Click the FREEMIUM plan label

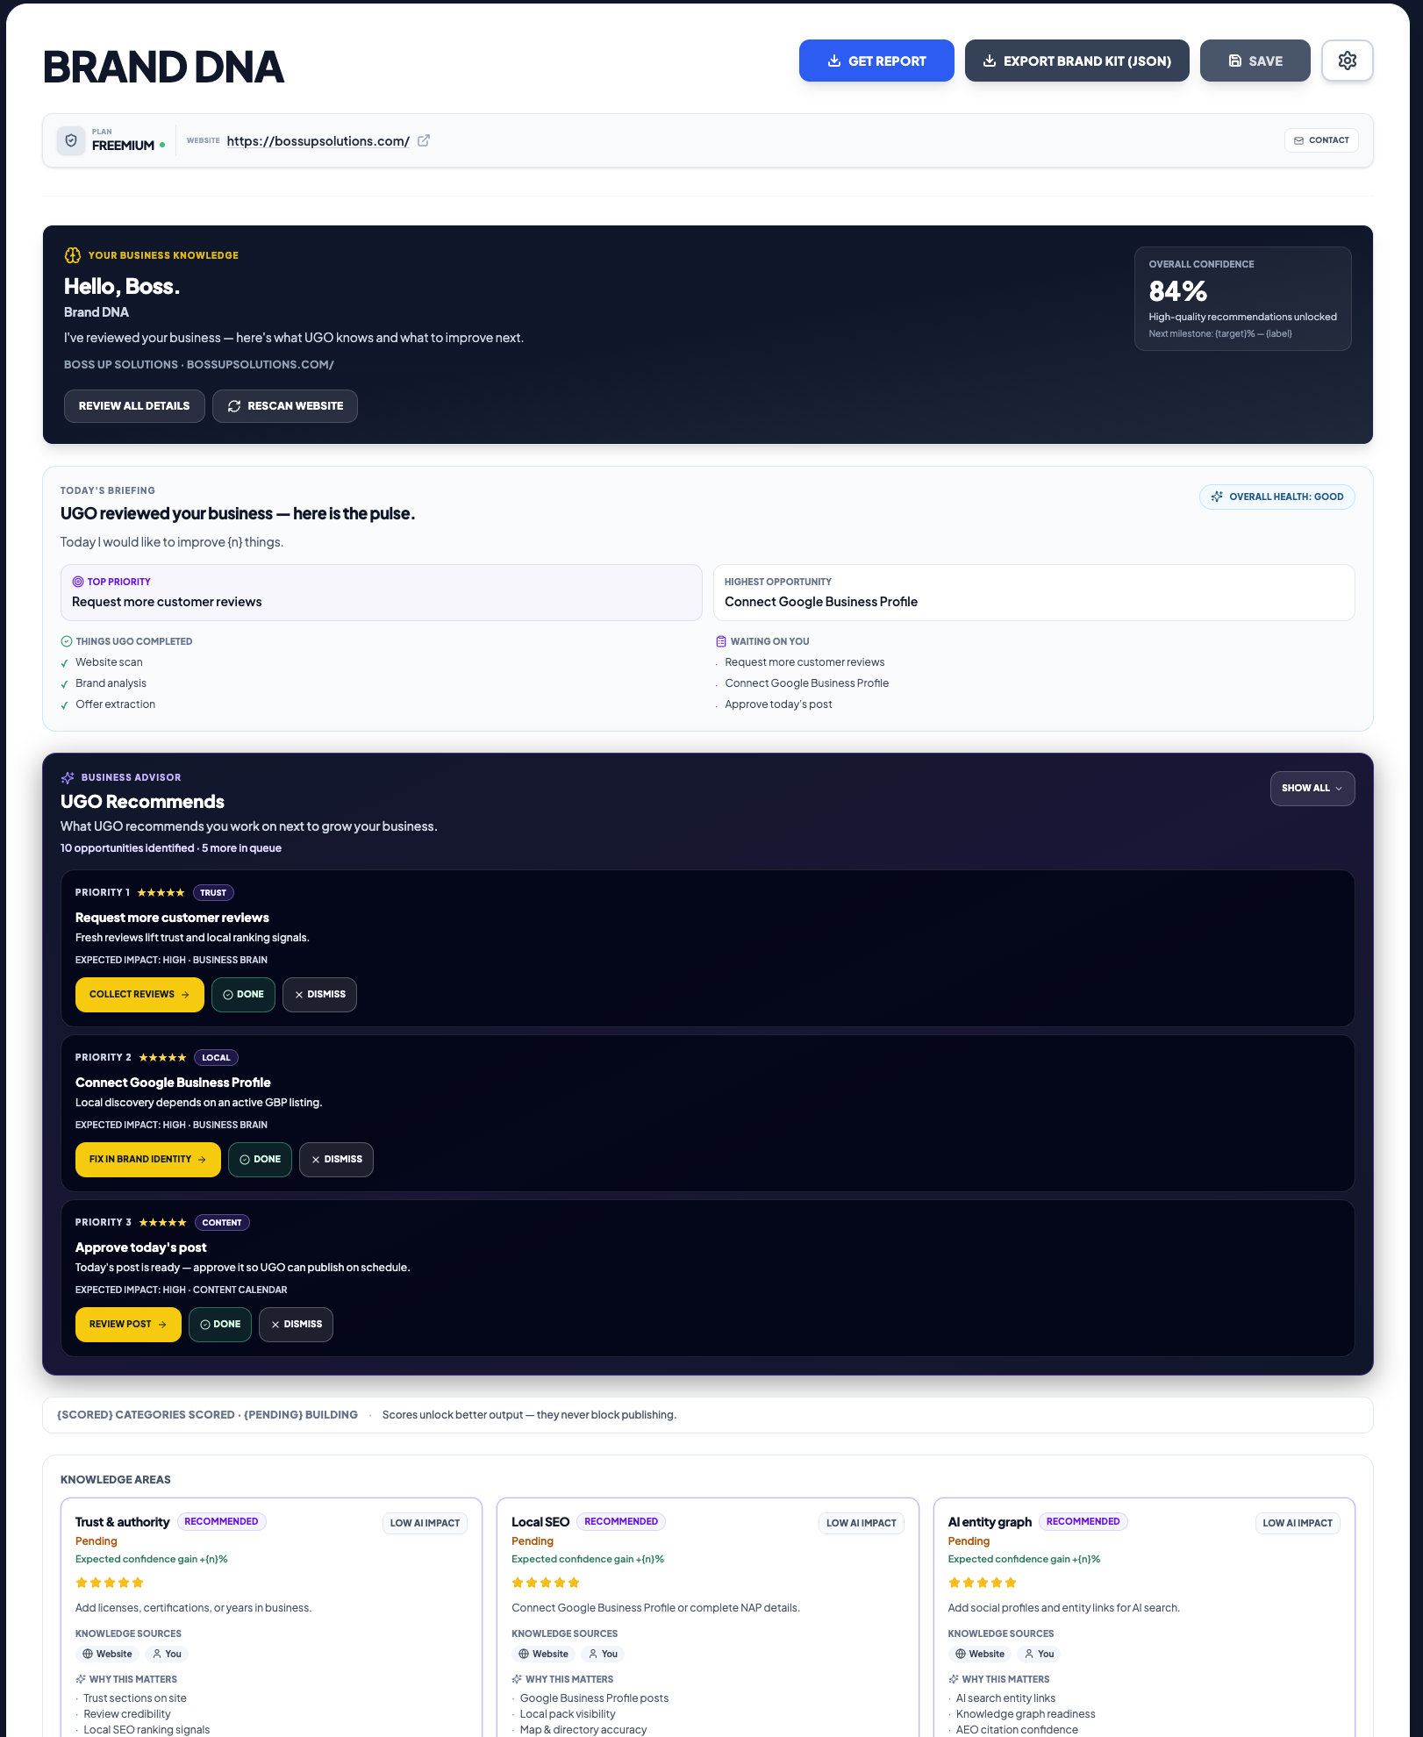(x=123, y=146)
